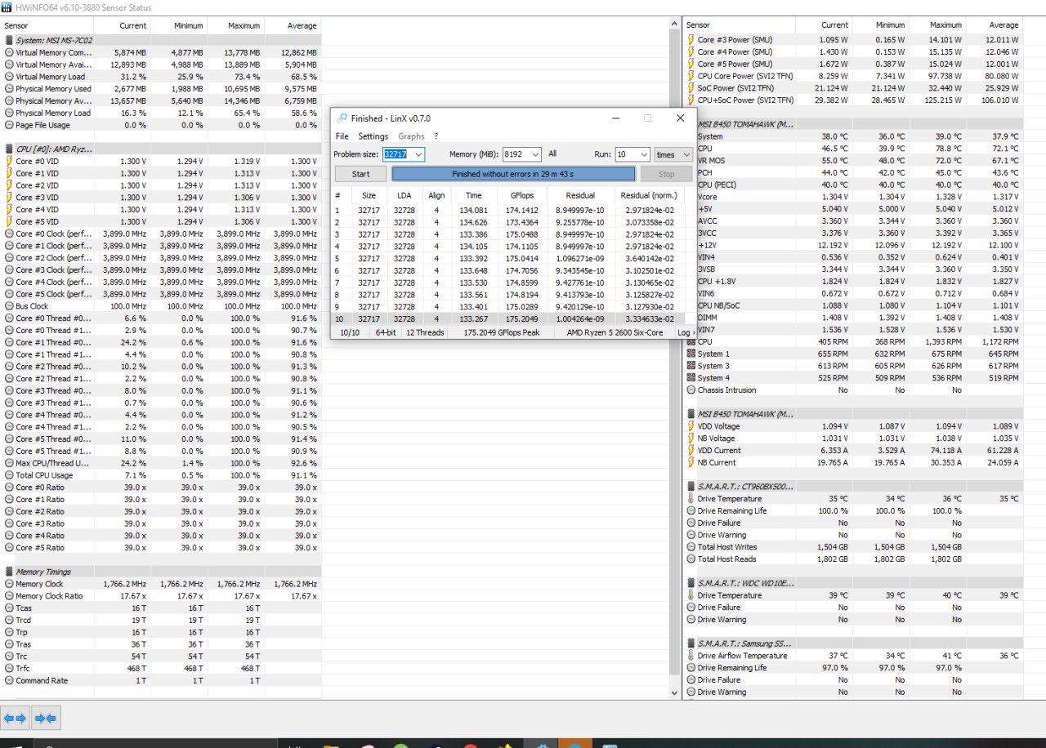Click the icon beside Page File Usage
The width and height of the screenshot is (1046, 748).
point(9,125)
